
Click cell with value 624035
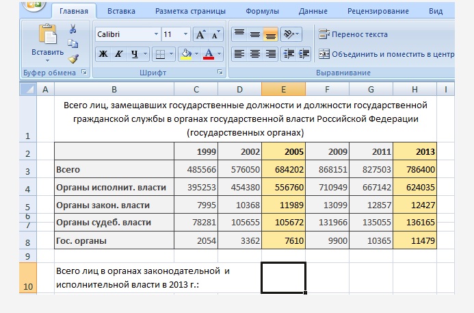414,187
